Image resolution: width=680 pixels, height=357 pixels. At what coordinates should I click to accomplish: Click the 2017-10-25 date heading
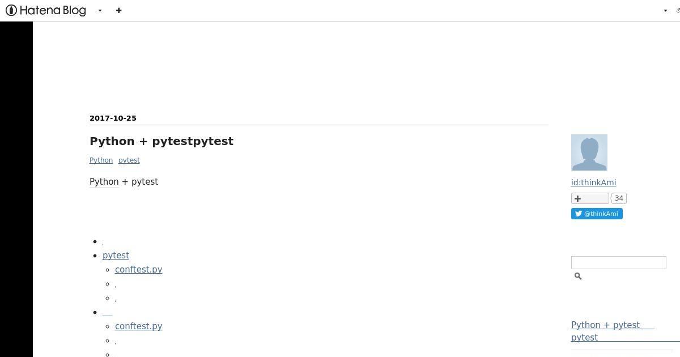(x=113, y=118)
